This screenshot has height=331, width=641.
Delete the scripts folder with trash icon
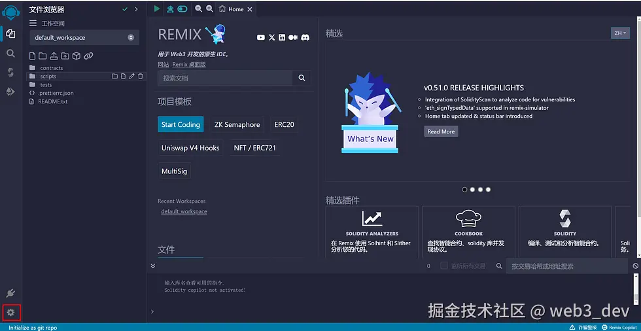(x=141, y=76)
